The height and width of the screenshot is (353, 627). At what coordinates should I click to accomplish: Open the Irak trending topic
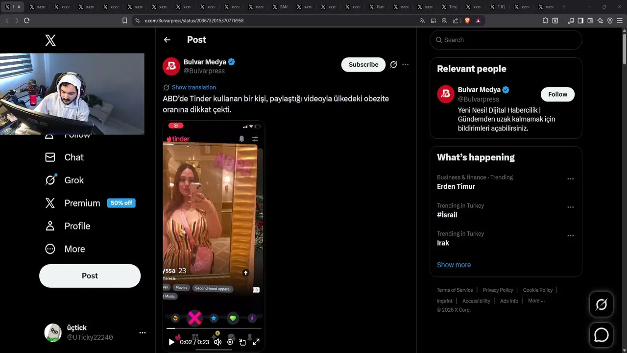[x=443, y=243]
